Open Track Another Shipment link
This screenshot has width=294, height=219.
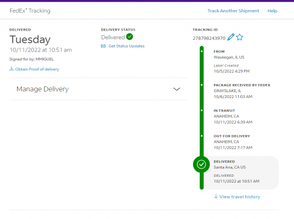[x=233, y=11]
